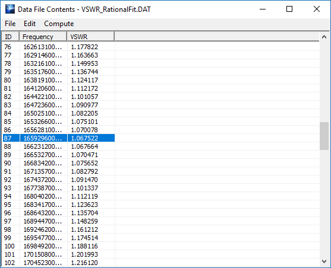Click highlighted VSWR value 1.067522
331x268 pixels.
(x=84, y=138)
